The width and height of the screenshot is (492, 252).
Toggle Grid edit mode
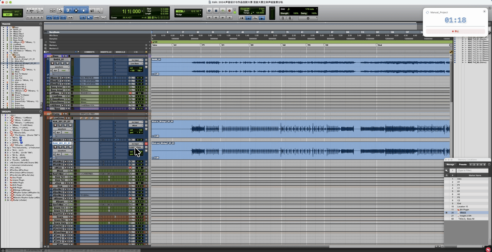click(x=17, y=15)
